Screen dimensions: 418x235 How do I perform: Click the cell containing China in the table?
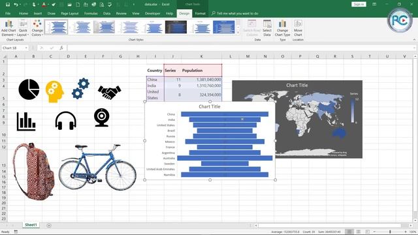155,80
